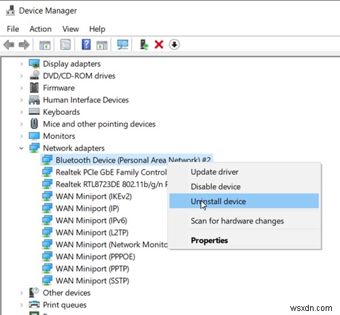Click the Update driver toolbar icon
The image size is (340, 315).
144,44
